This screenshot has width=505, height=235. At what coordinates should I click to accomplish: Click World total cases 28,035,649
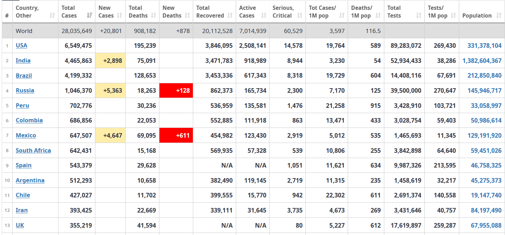tap(77, 31)
